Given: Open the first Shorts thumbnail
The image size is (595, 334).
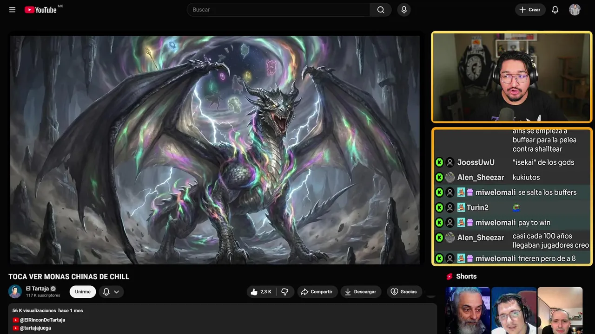Looking at the screenshot, I should [468, 310].
